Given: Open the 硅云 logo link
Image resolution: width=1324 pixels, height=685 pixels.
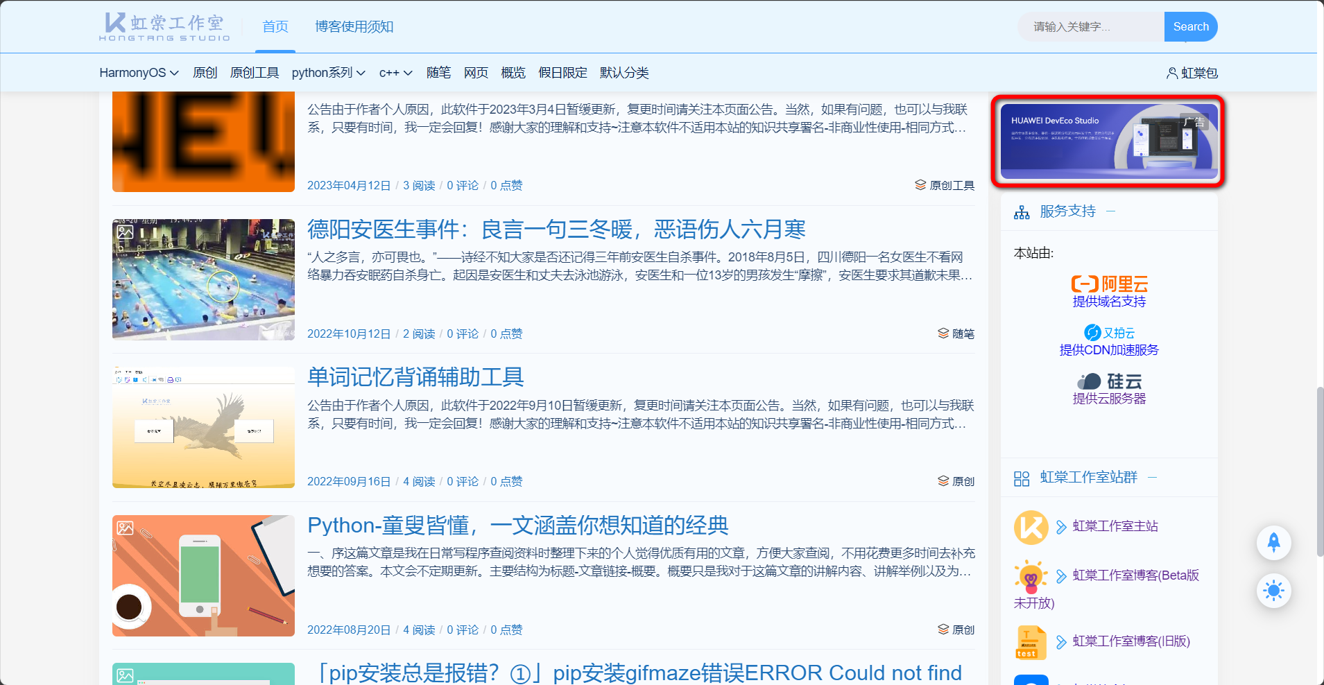Looking at the screenshot, I should tap(1109, 381).
